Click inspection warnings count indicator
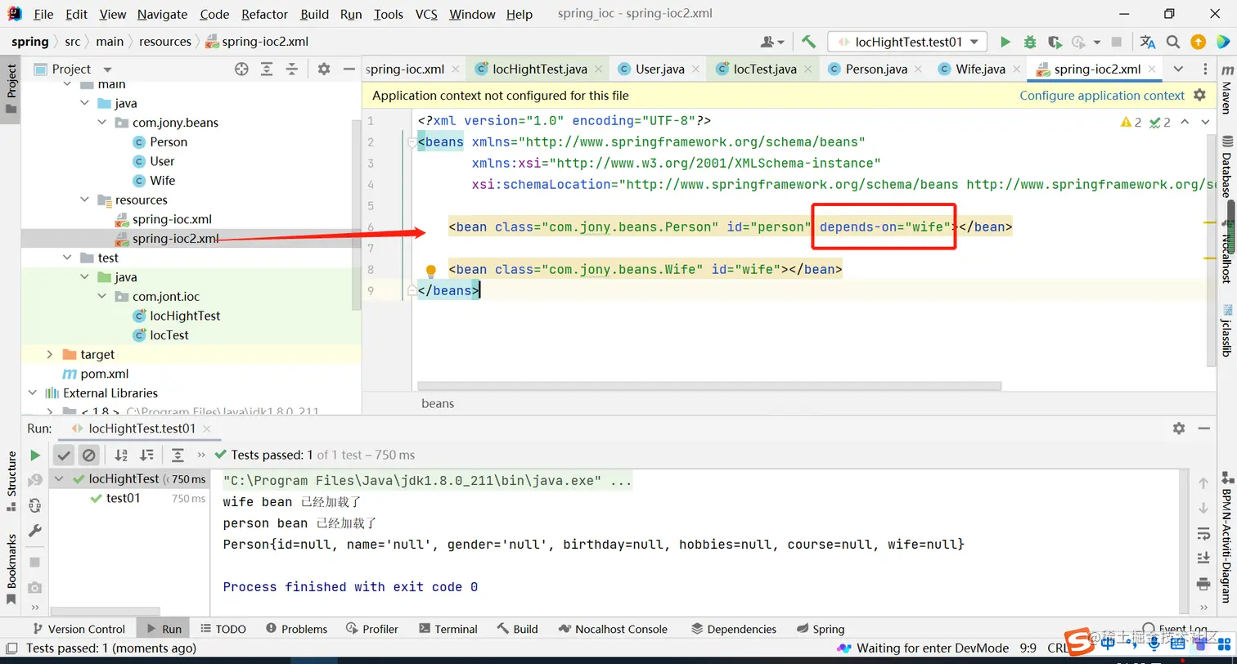 (x=1131, y=123)
